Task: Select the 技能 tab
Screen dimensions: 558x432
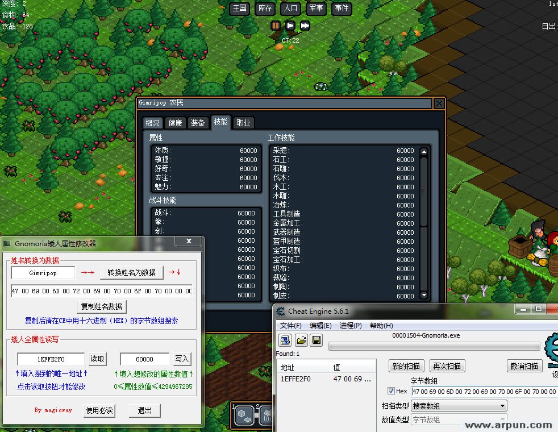Action: pos(220,122)
